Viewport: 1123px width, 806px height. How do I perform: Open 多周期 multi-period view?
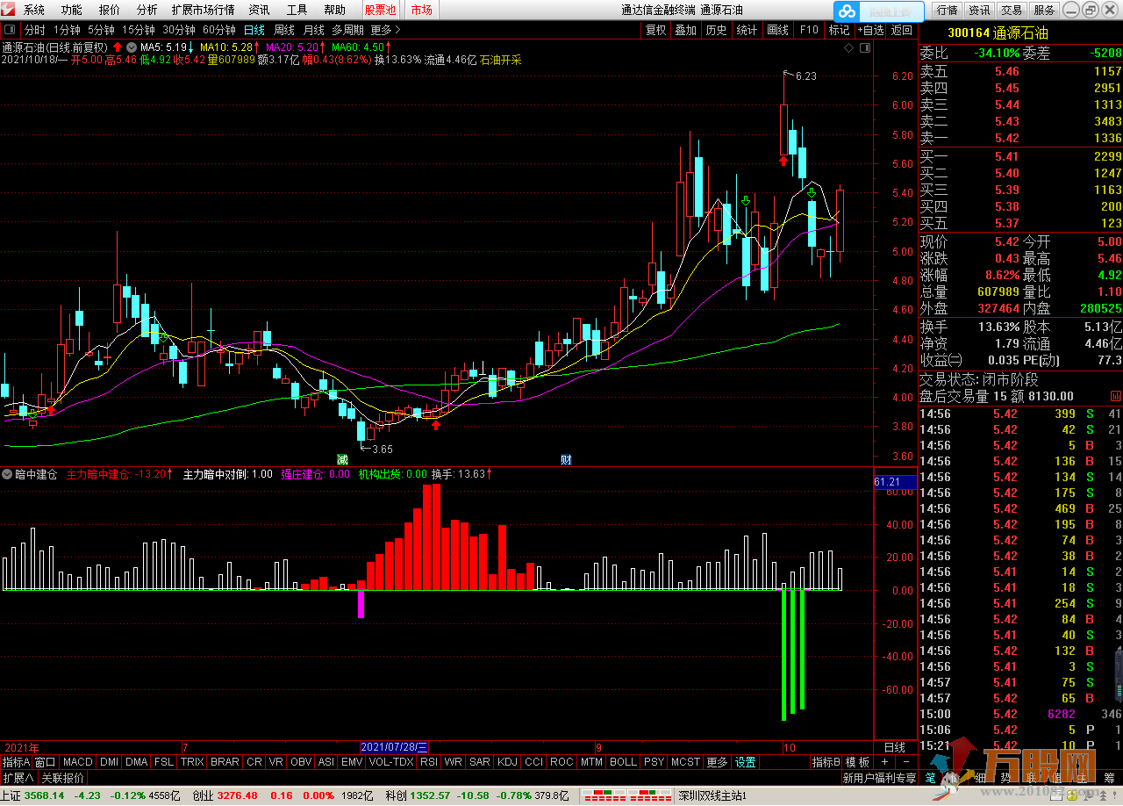pyautogui.click(x=347, y=30)
